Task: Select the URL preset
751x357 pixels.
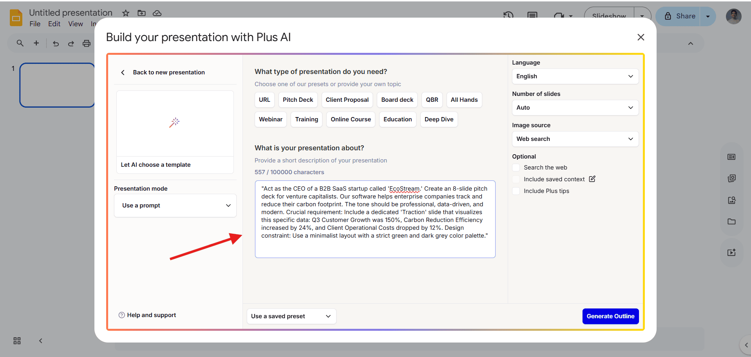Action: point(264,100)
